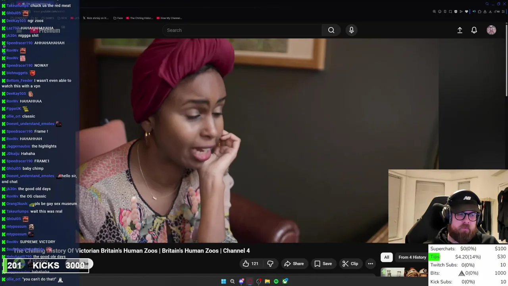This screenshot has width=508, height=286.
Task: Open the browser AI assistant icon
Action: (x=497, y=12)
